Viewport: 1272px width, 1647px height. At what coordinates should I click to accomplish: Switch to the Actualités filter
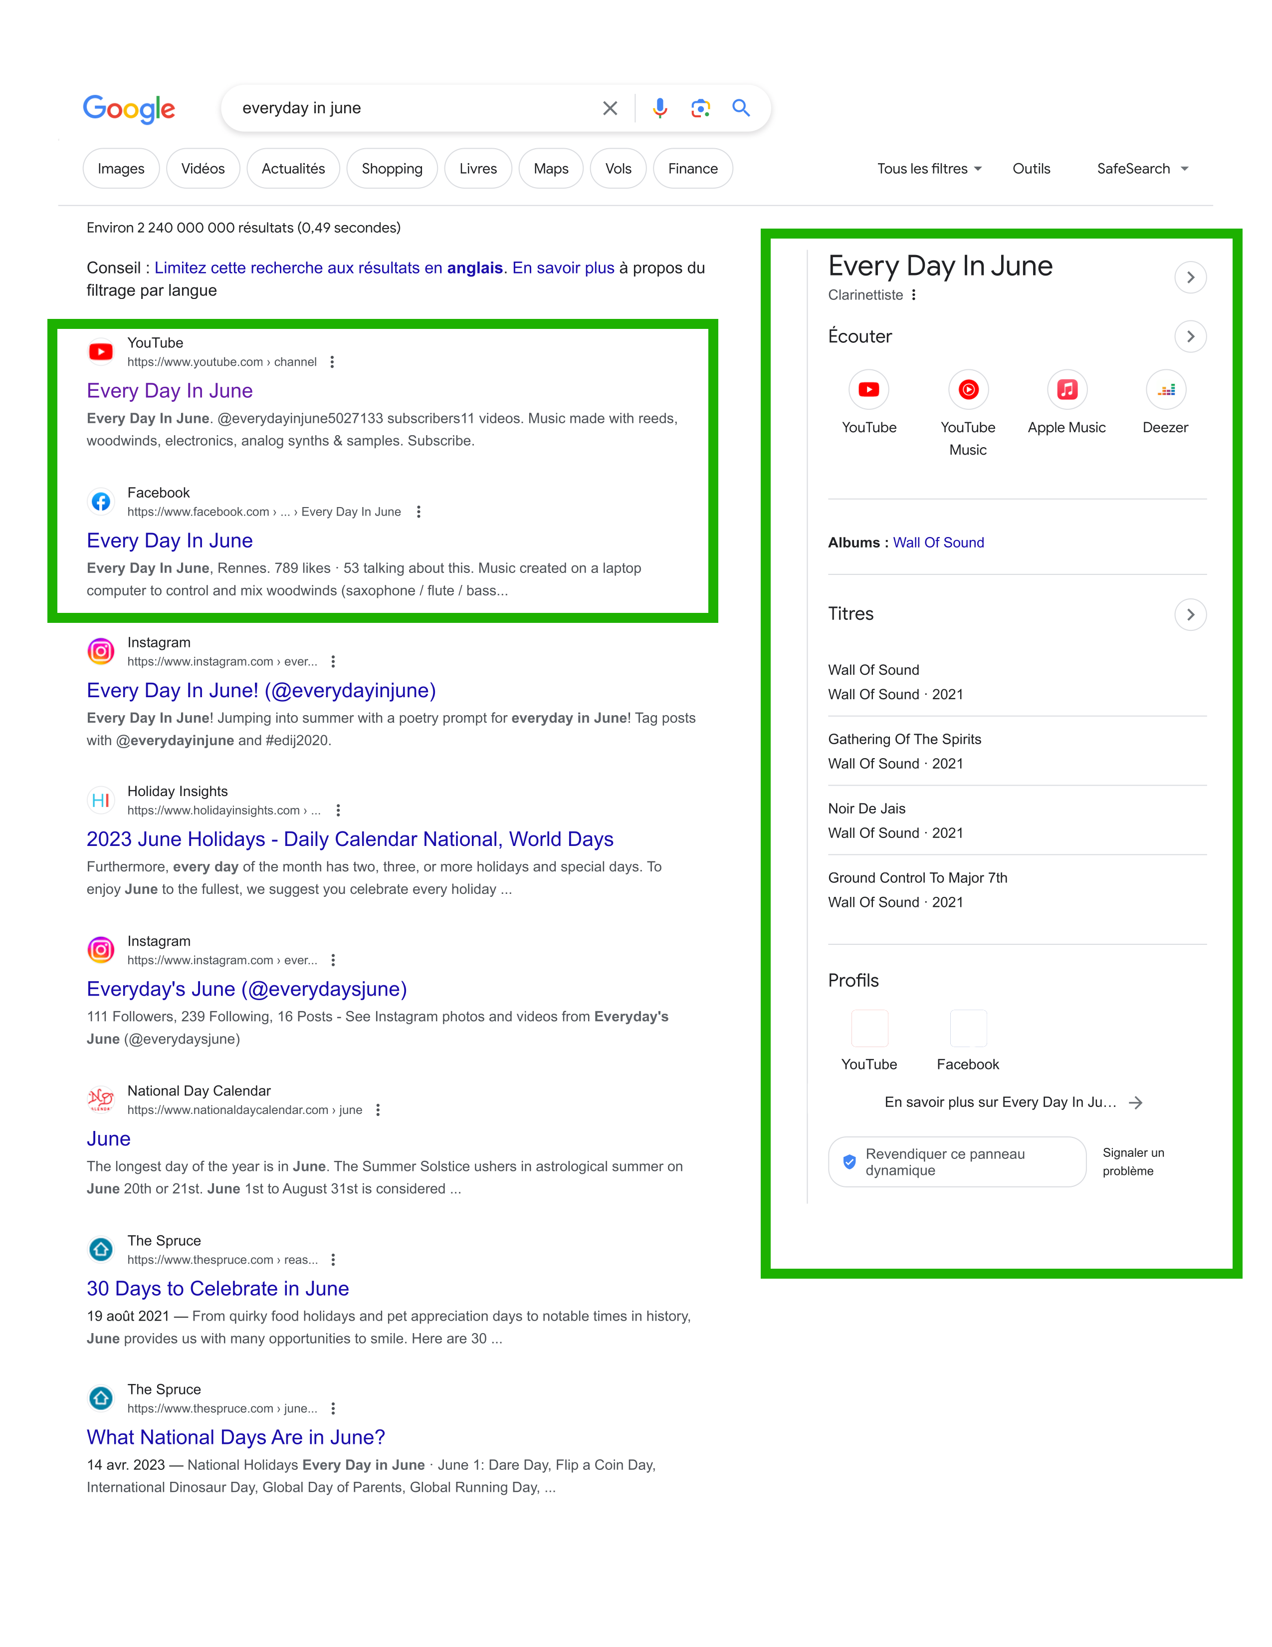coord(293,169)
